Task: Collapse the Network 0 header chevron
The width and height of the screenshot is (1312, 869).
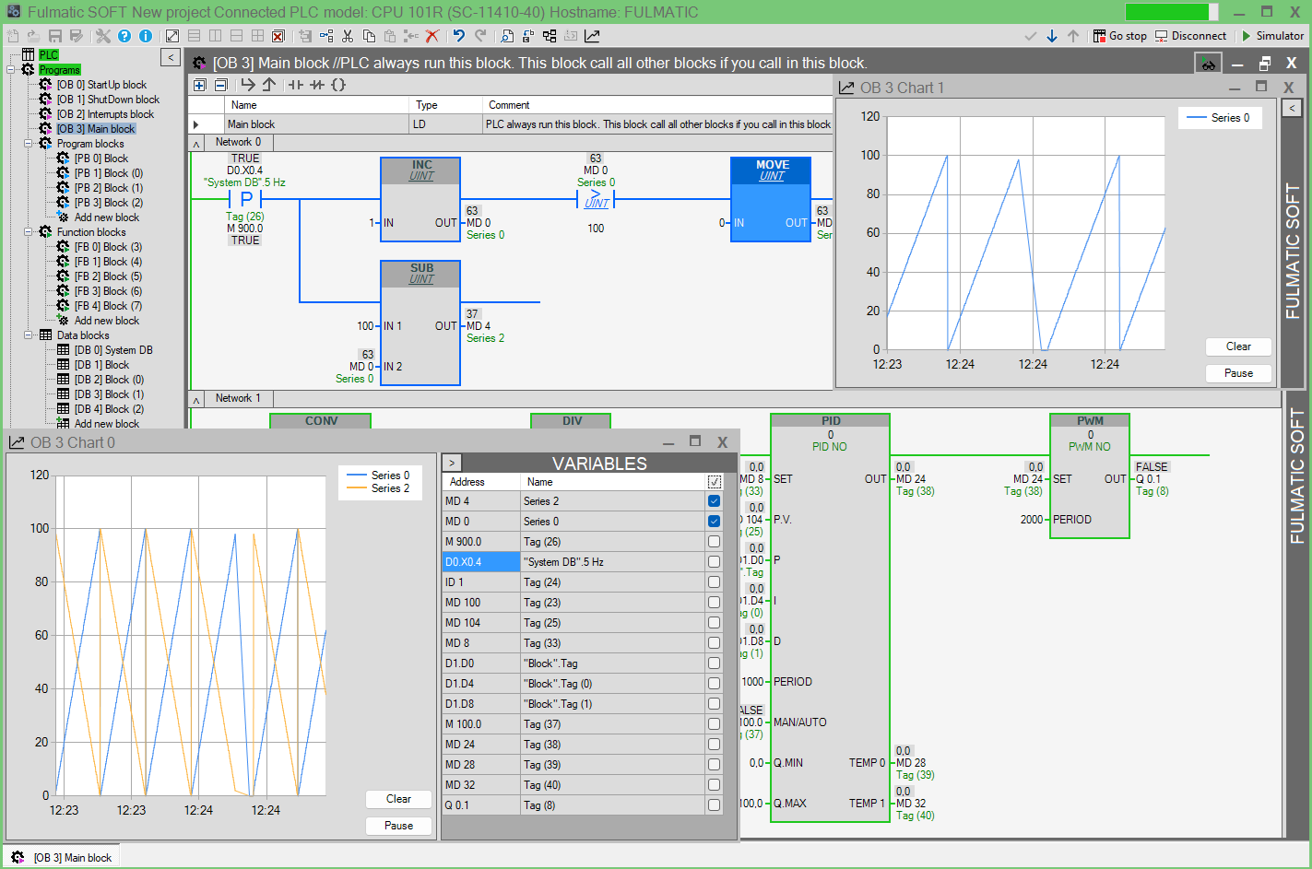Action: coord(195,142)
